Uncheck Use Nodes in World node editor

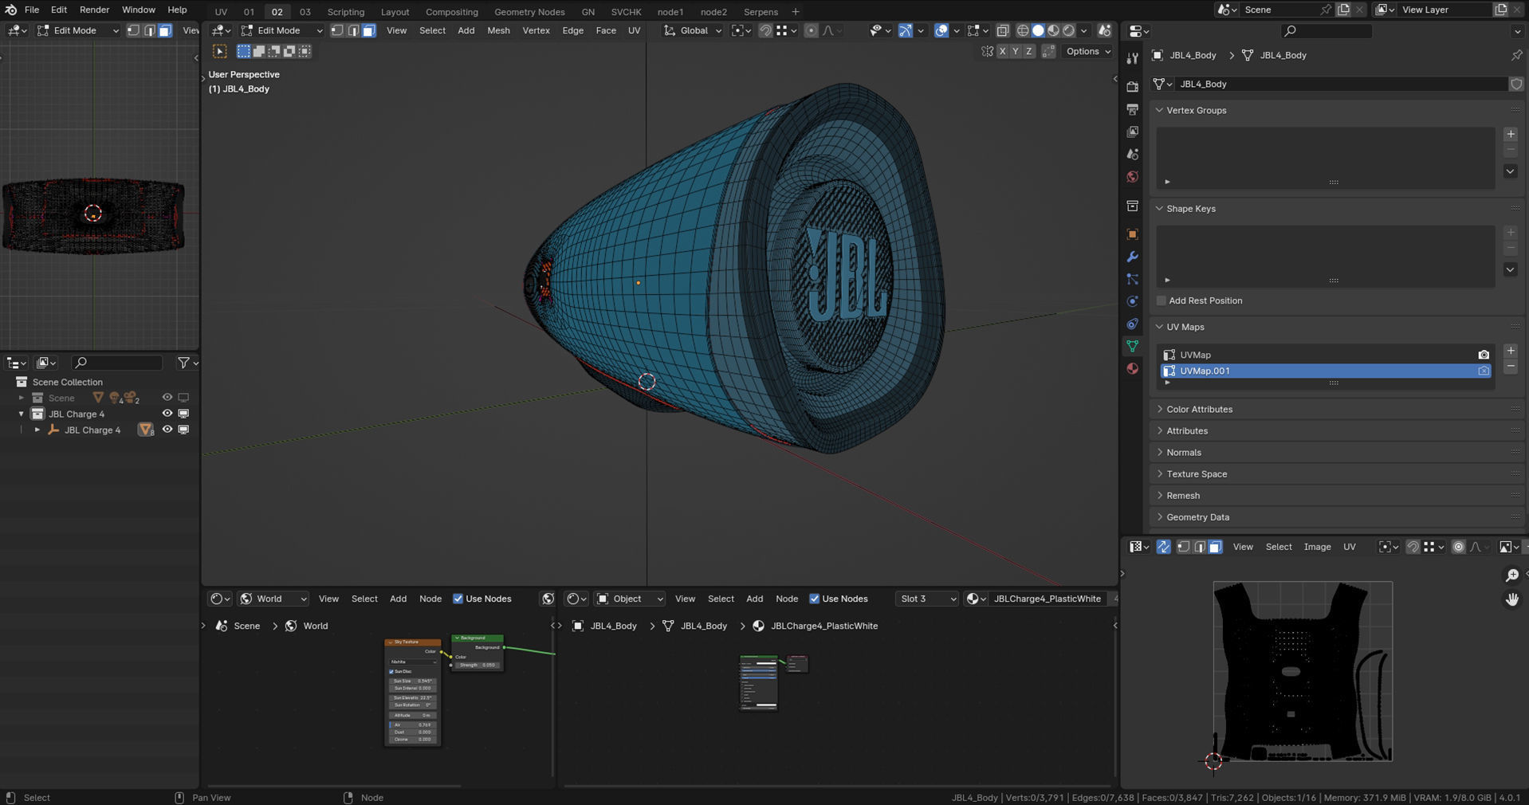[458, 599]
